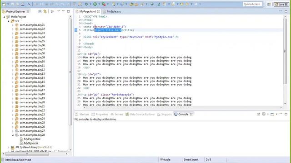
Task: Open the Debug dropdown arrow
Action: pos(90,4)
